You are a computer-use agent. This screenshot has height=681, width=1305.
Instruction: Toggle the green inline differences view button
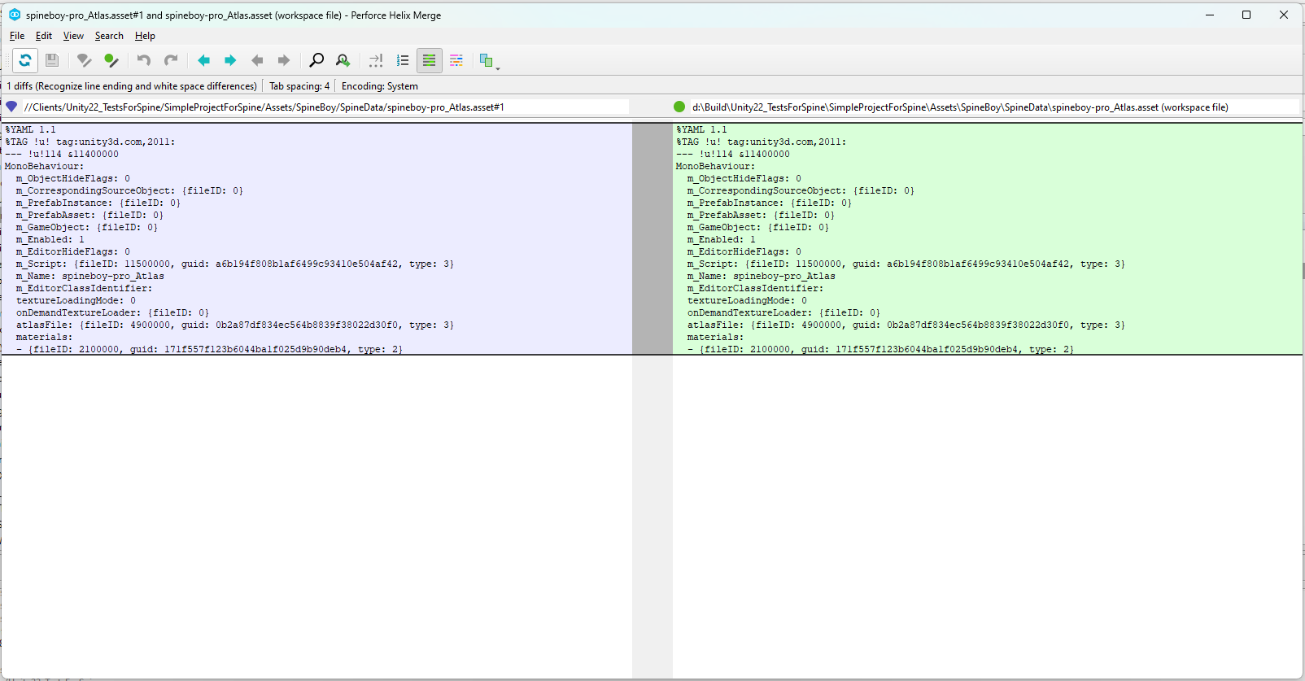coord(429,60)
